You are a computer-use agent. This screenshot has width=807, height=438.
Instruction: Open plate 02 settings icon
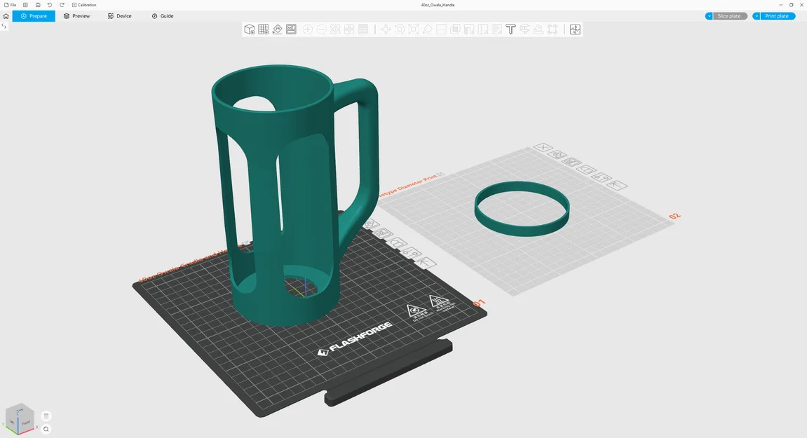click(x=602, y=177)
